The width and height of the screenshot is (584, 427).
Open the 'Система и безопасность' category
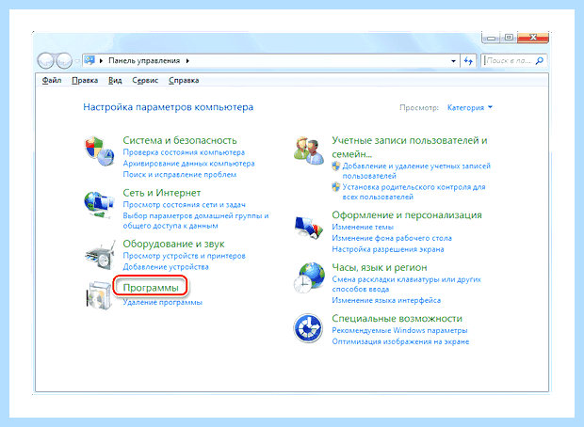180,140
